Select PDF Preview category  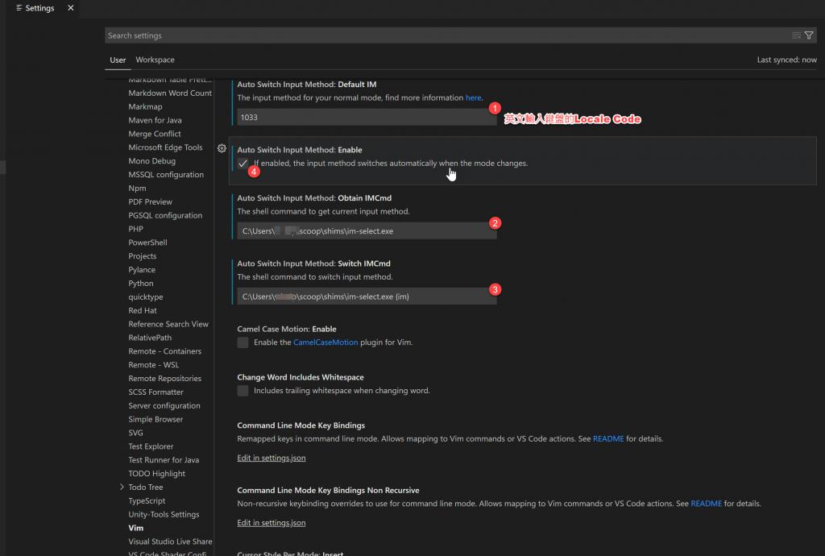pos(150,202)
